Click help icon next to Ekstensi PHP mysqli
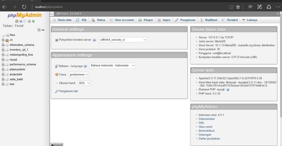 pyautogui.click(x=228, y=89)
